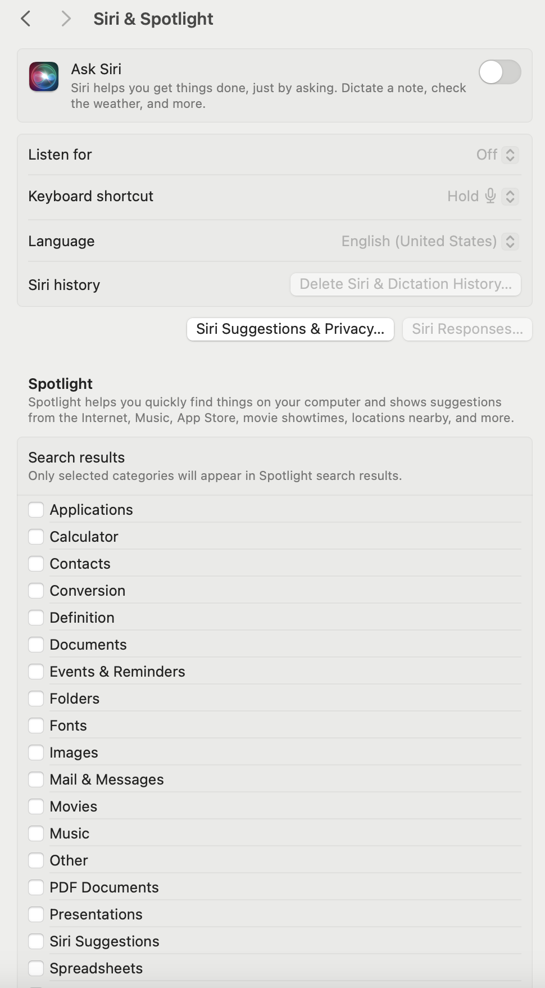Check the Fonts search category
The width and height of the screenshot is (545, 988).
coord(36,726)
